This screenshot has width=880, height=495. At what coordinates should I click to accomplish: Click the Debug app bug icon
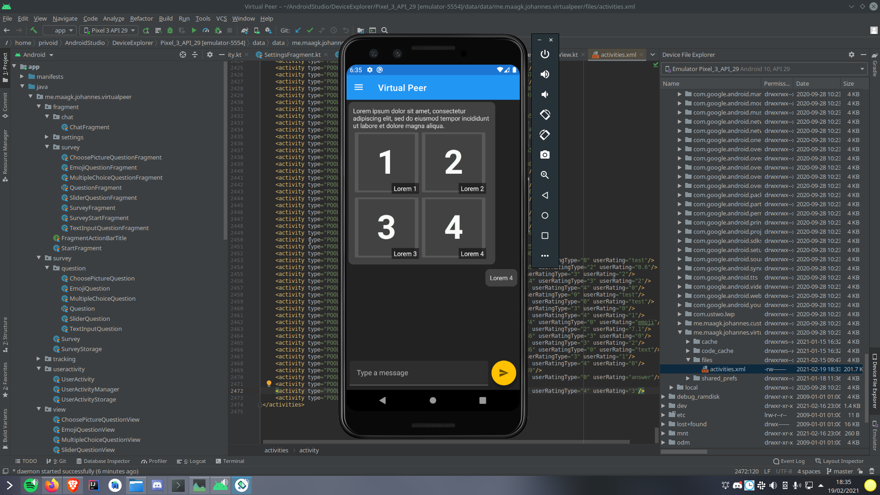[x=170, y=30]
